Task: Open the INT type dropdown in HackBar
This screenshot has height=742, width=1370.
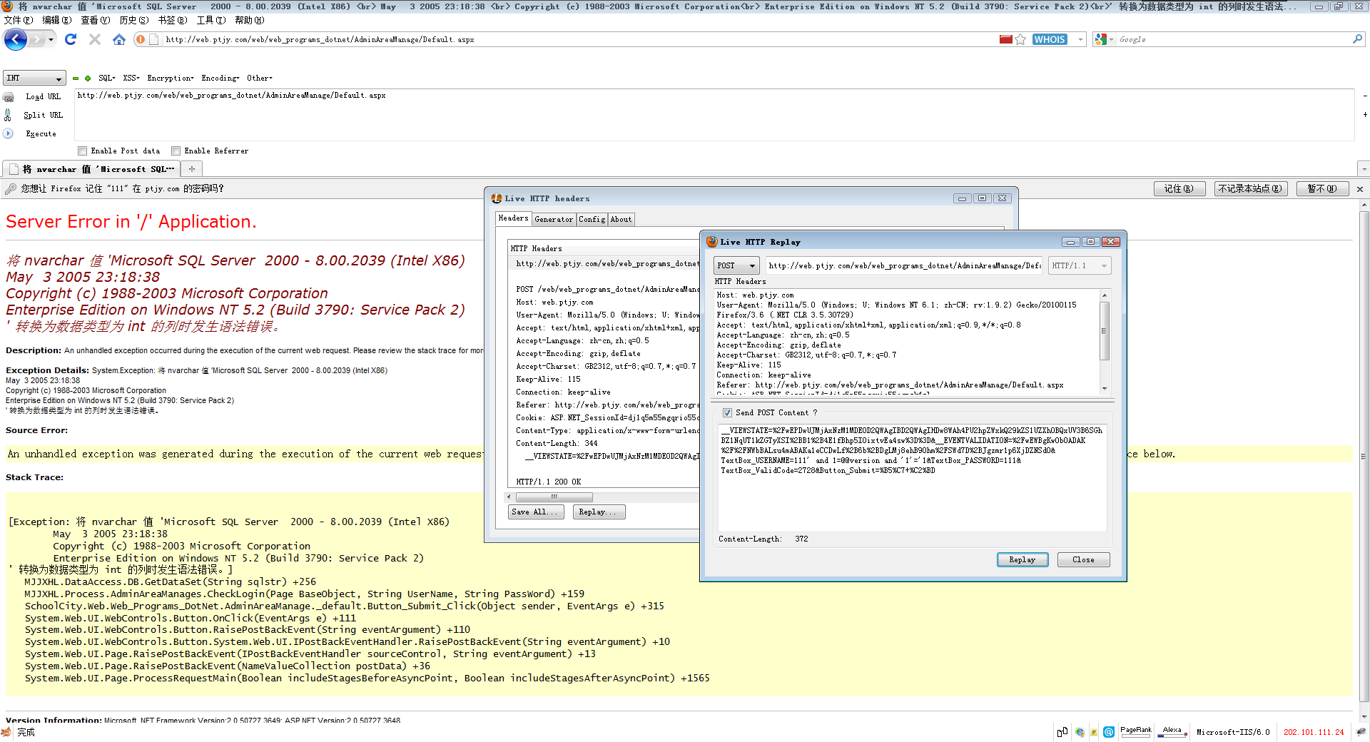Action: coord(34,78)
